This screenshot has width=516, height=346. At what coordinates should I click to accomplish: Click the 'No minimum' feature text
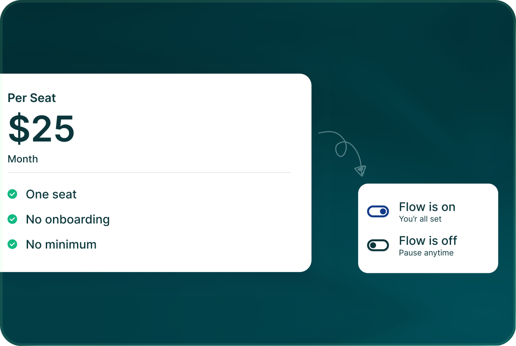click(x=61, y=244)
